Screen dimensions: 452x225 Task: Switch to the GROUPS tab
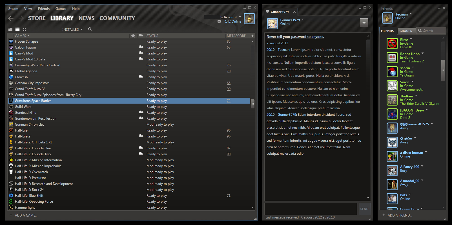[406, 31]
